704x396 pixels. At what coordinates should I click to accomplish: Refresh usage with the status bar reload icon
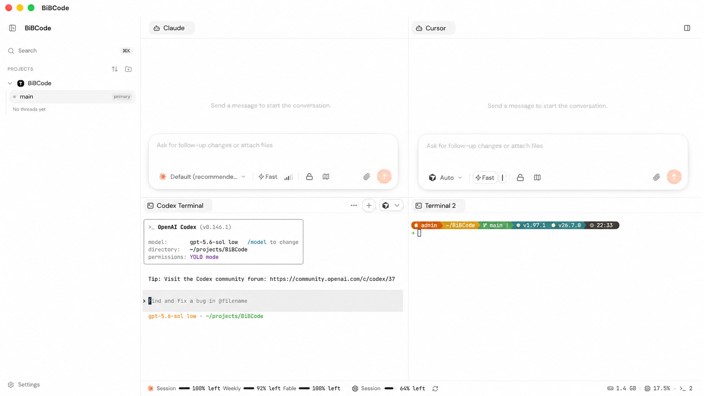(x=435, y=388)
